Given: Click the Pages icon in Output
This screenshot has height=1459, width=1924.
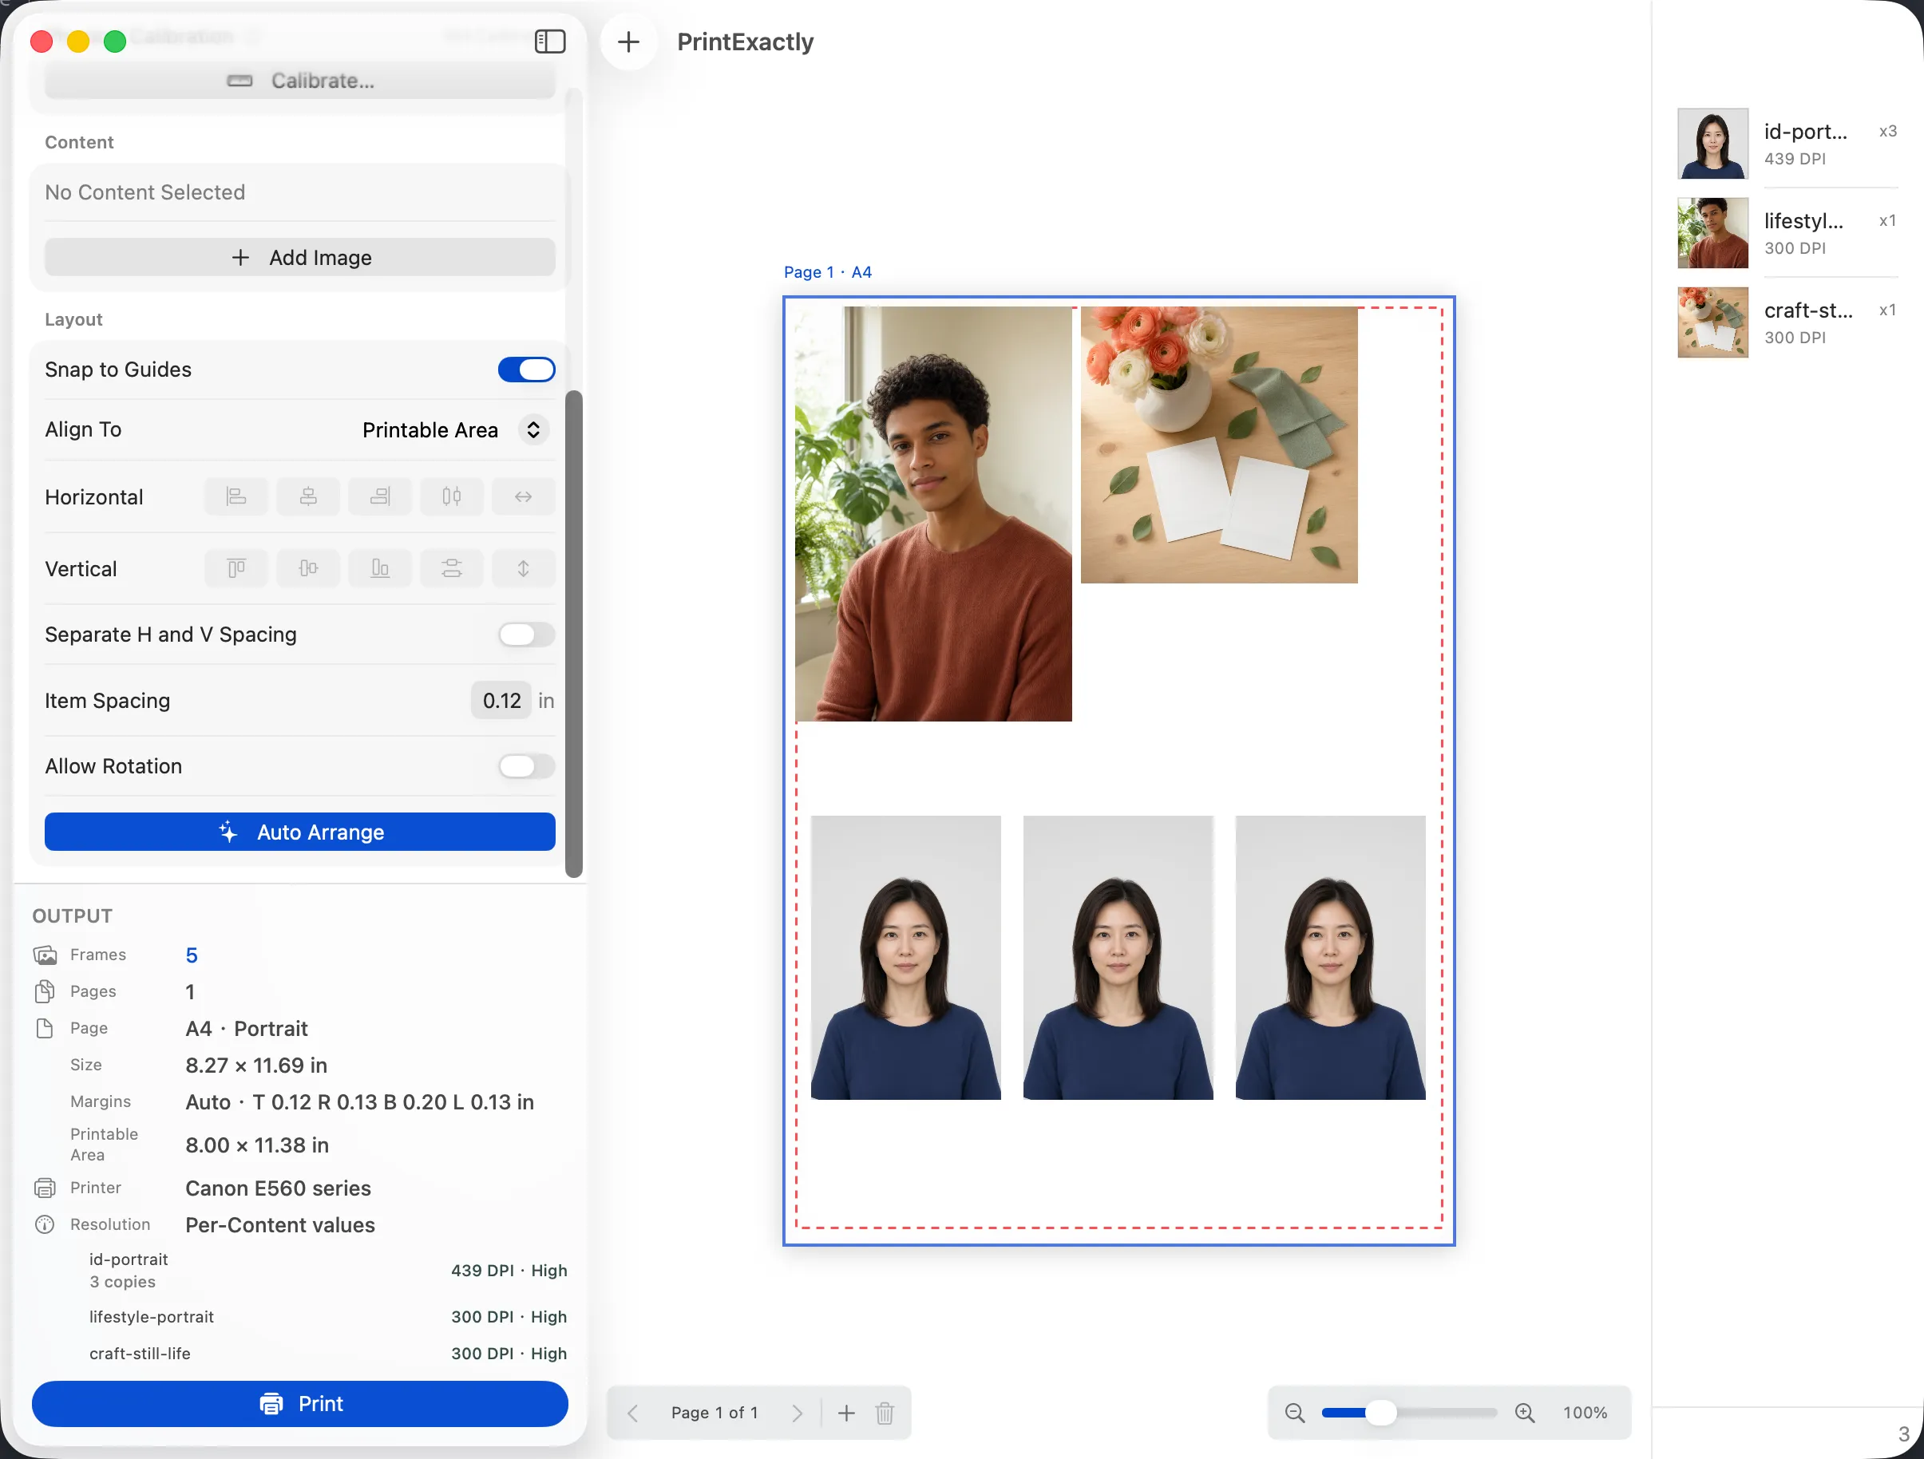Looking at the screenshot, I should [46, 991].
